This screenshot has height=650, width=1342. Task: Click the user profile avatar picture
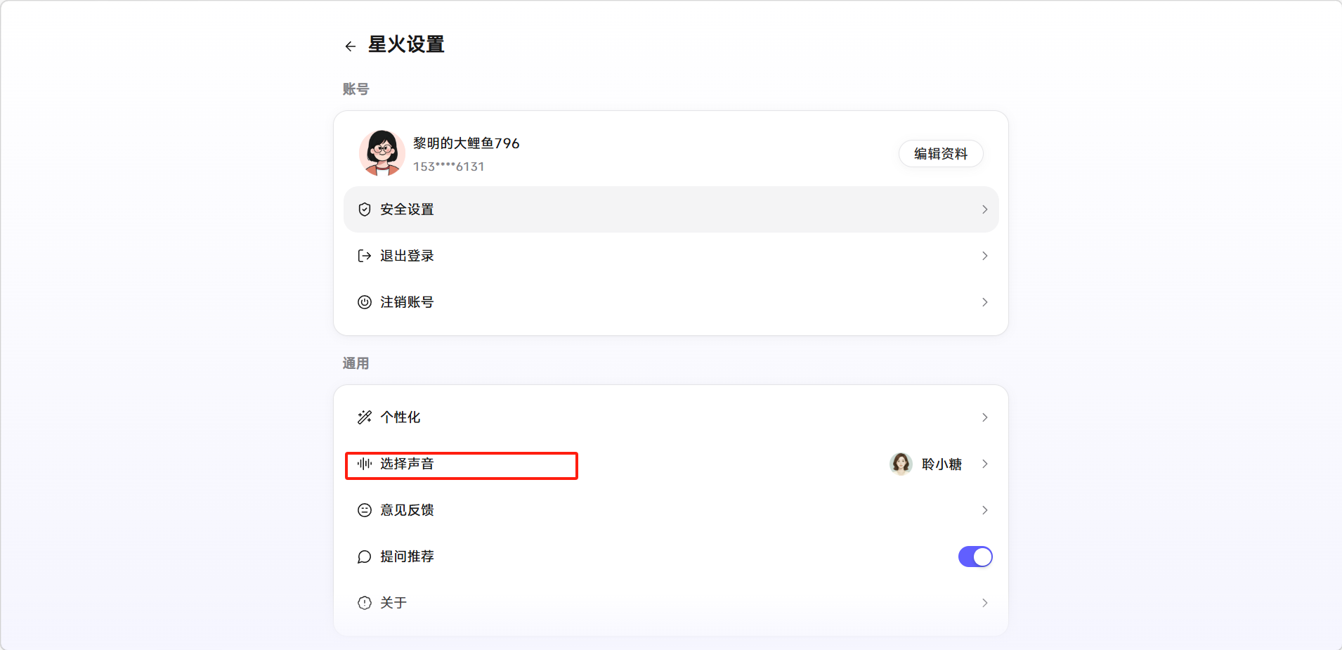coord(382,152)
